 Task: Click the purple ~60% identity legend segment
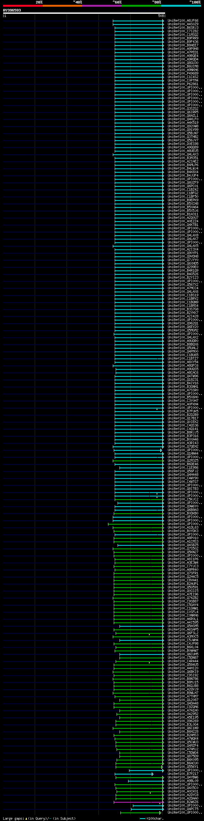(102, 6)
